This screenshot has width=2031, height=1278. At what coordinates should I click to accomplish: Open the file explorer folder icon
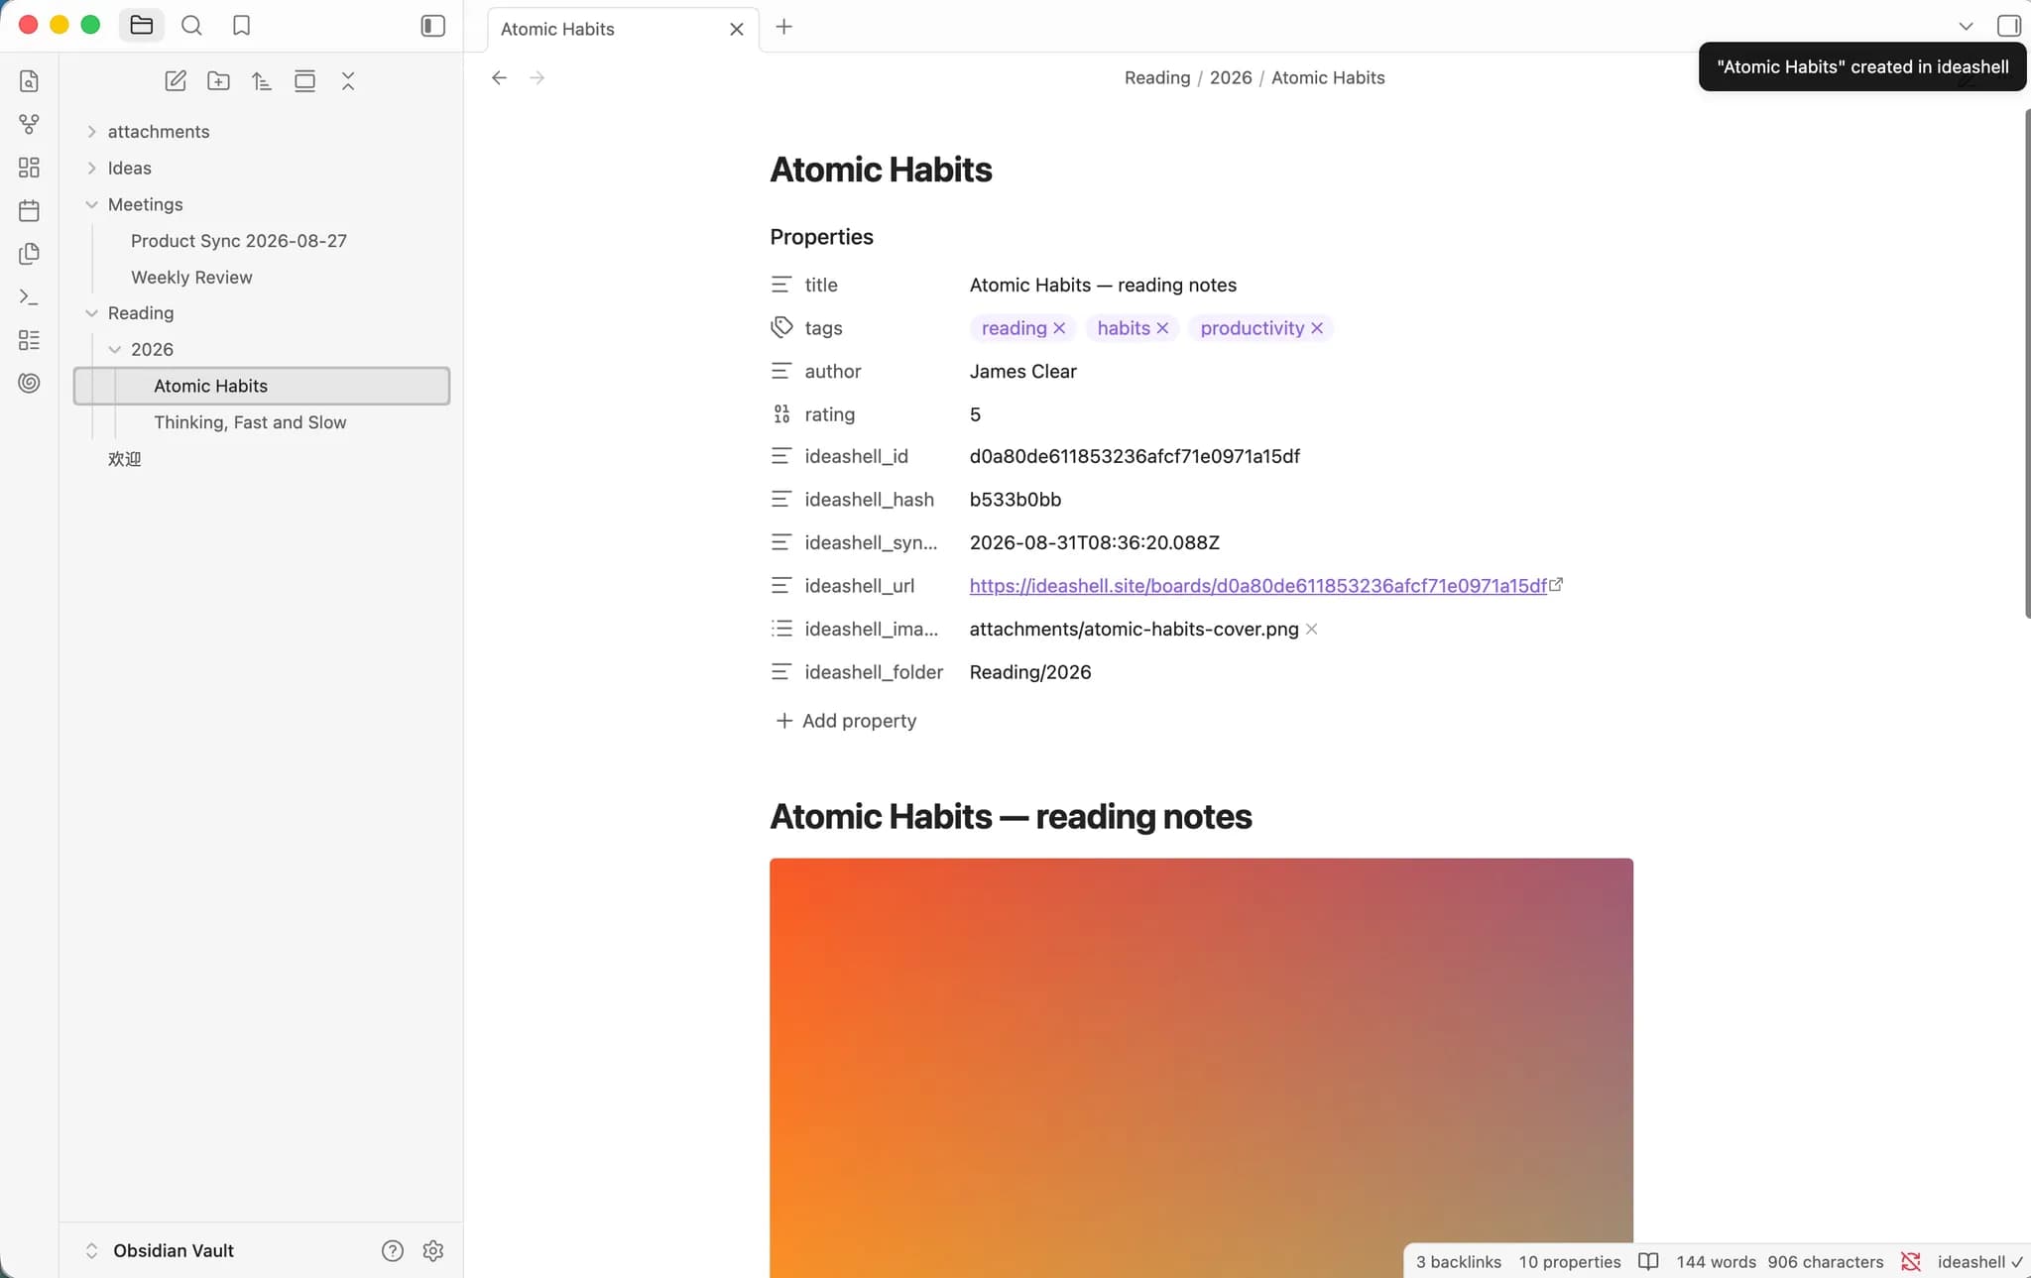click(141, 26)
